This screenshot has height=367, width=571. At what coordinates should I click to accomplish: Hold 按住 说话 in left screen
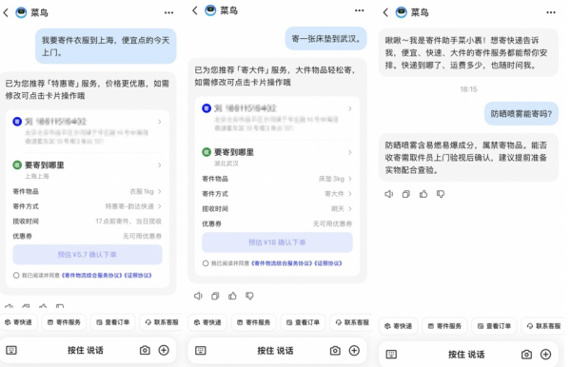[86, 350]
